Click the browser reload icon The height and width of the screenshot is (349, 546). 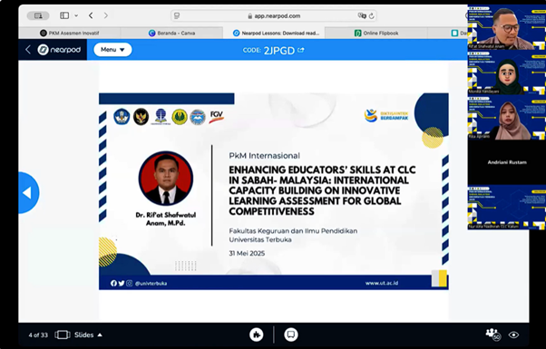372,15
